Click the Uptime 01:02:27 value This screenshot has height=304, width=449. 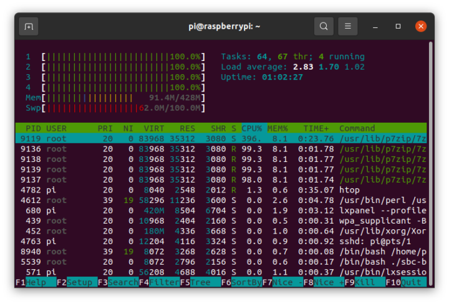point(282,77)
